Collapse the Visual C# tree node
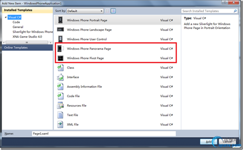The image size is (243, 150). click(x=5, y=17)
